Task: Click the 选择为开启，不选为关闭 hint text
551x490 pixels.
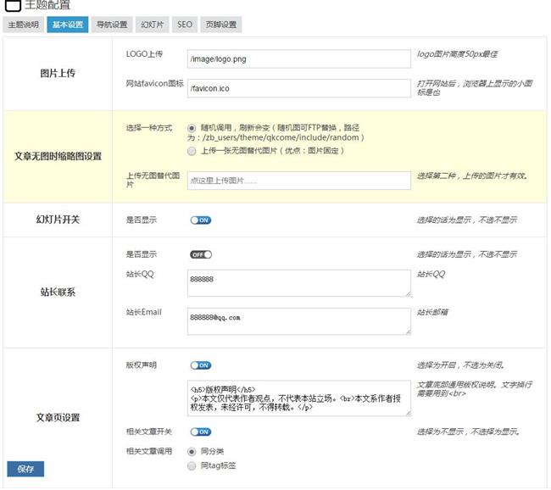Action: pyautogui.click(x=461, y=365)
